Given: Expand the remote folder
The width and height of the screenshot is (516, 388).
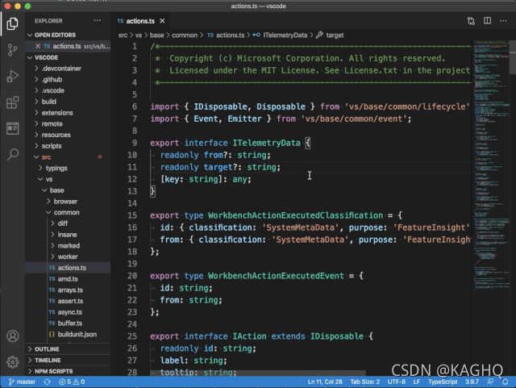Looking at the screenshot, I should coord(68,124).
